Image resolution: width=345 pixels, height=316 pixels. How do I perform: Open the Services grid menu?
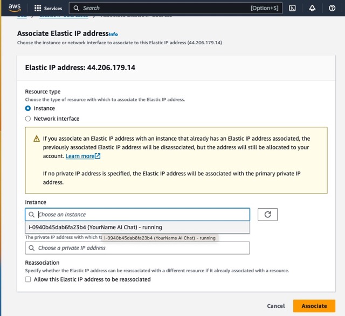click(x=38, y=8)
